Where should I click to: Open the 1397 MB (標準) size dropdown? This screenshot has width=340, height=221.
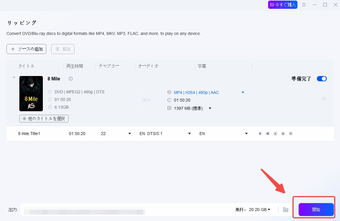[210, 108]
